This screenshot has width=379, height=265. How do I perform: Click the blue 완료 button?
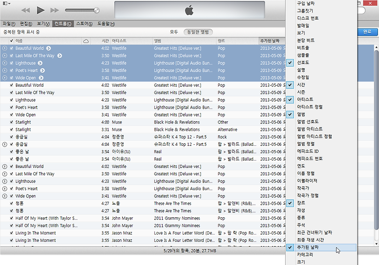[367, 32]
